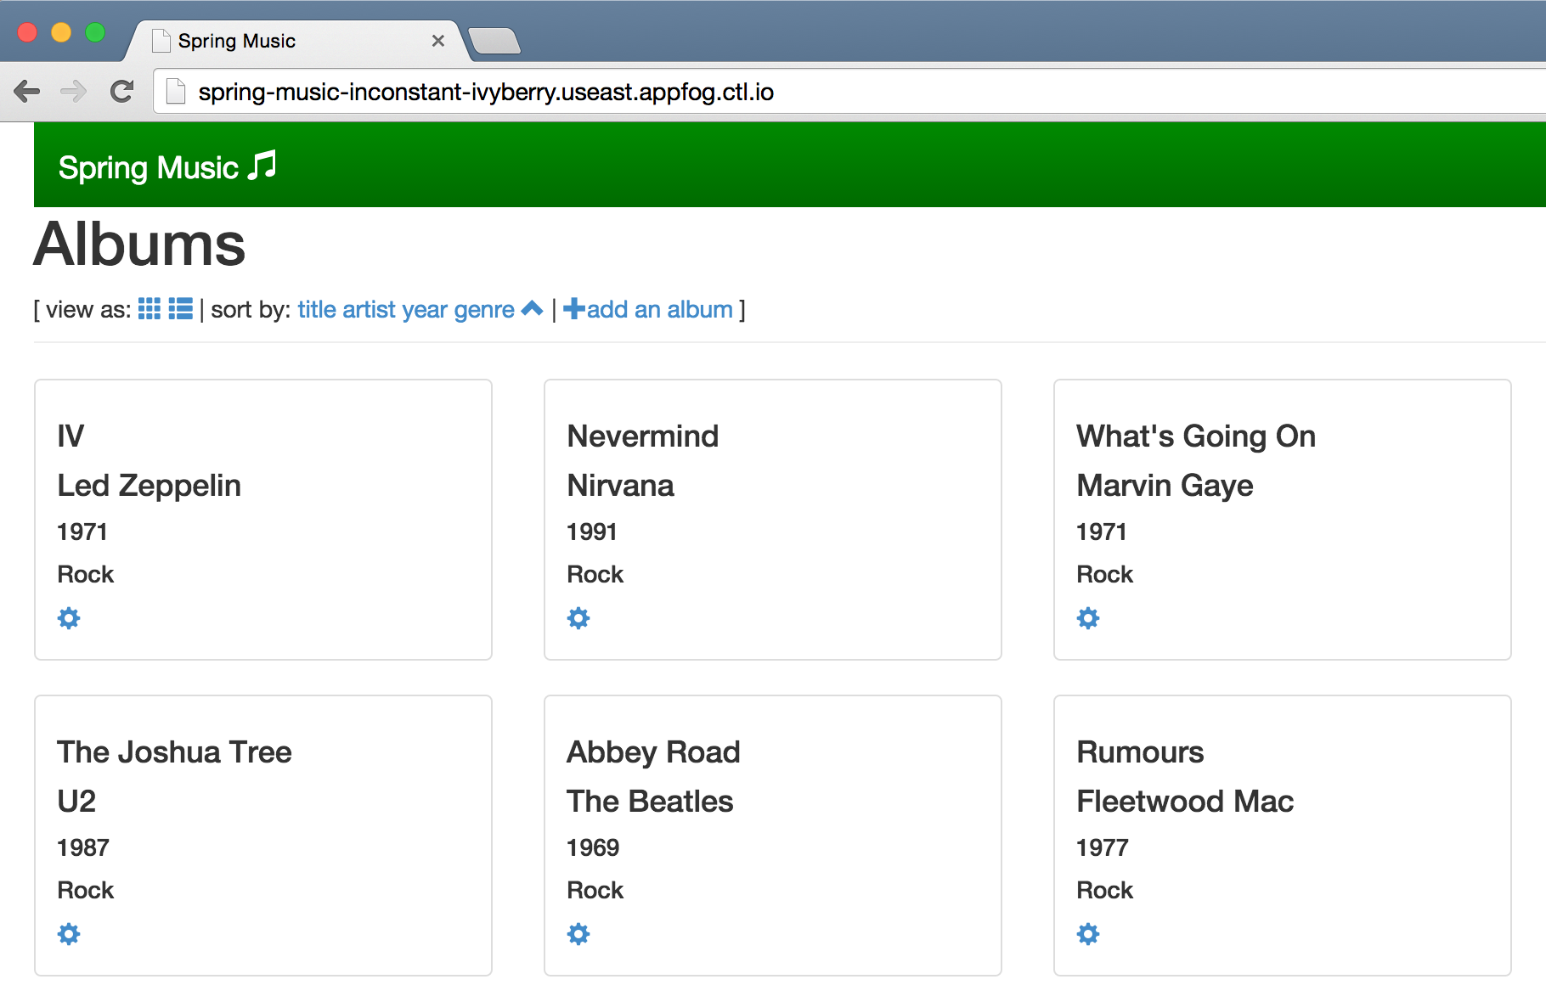Close the Spring Music tab
This screenshot has height=985, width=1546.
pos(438,41)
